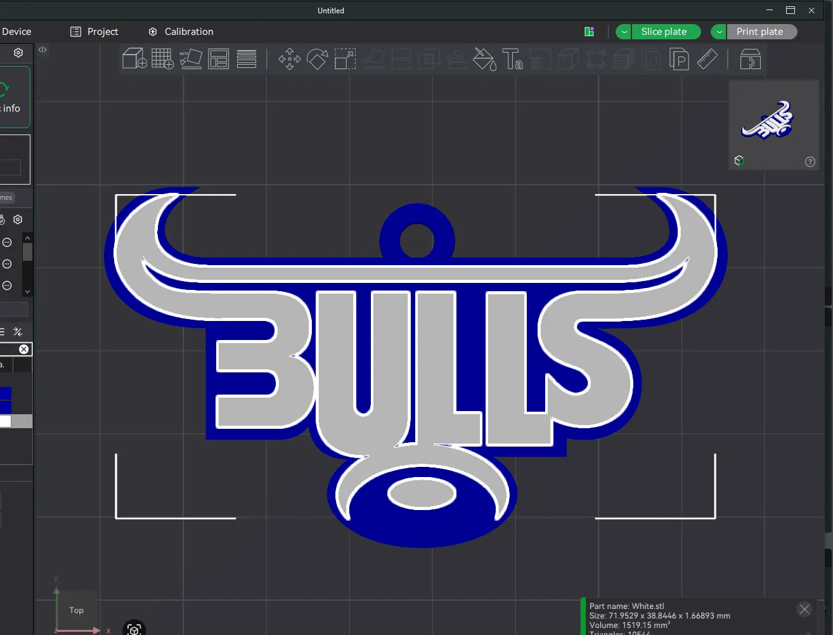Click the Top view orientation cube

pyautogui.click(x=77, y=610)
